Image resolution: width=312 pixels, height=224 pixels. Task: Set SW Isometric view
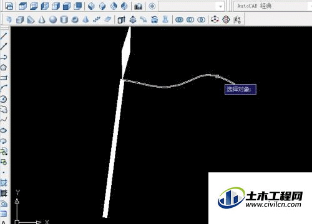[x=91, y=6]
